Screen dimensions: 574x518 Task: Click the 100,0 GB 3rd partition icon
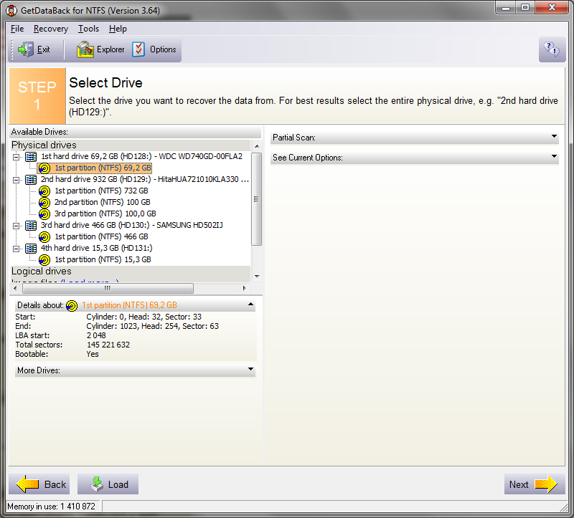click(x=44, y=214)
